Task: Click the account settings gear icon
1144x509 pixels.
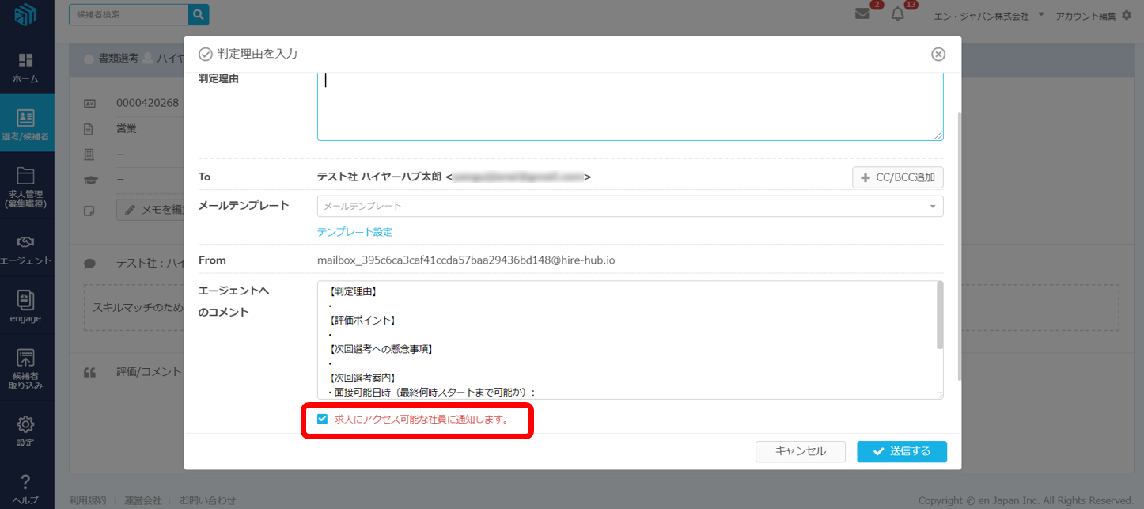Action: (1127, 15)
